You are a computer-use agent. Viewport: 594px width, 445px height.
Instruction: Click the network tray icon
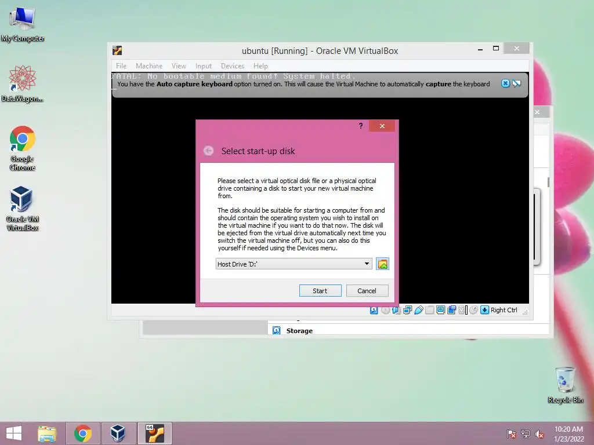coord(526,434)
